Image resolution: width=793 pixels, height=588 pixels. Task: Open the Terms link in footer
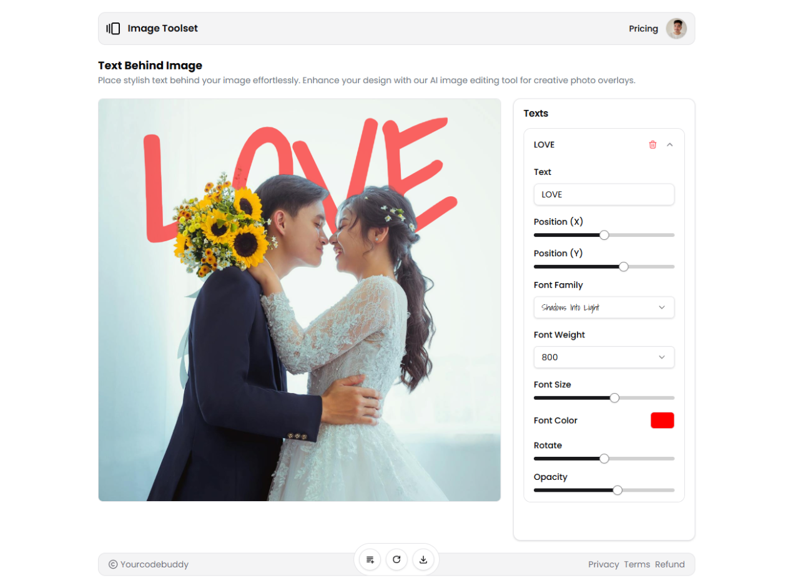(x=637, y=564)
